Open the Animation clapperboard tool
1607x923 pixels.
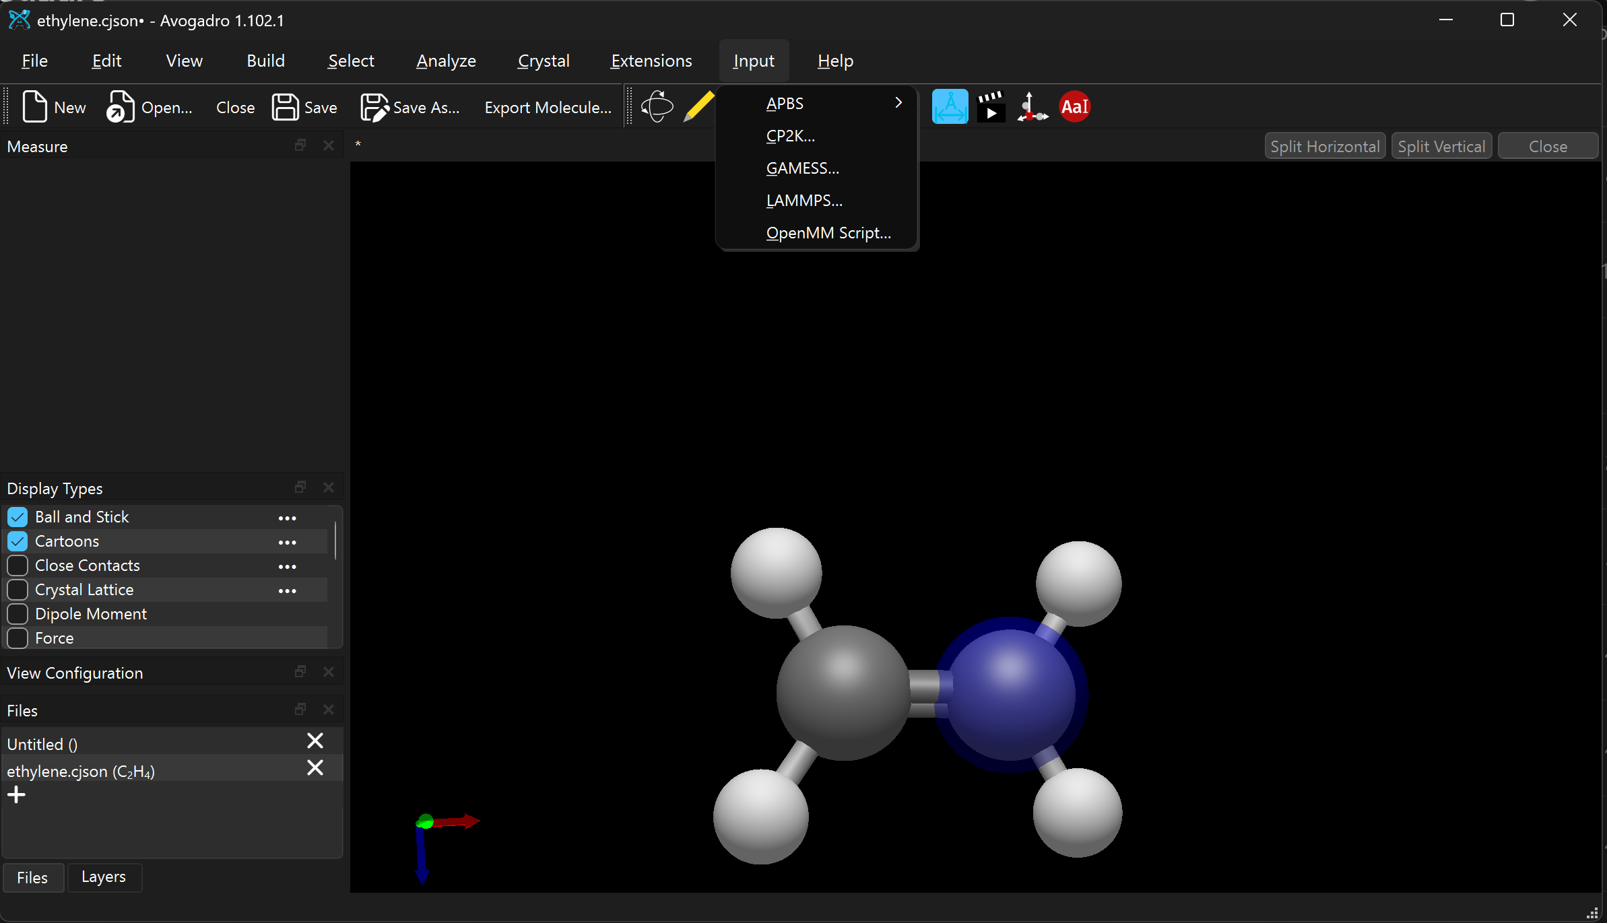pyautogui.click(x=991, y=107)
